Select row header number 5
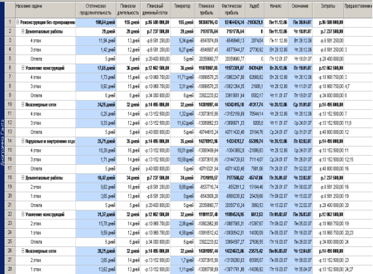The image size is (373, 274). tap(10, 59)
